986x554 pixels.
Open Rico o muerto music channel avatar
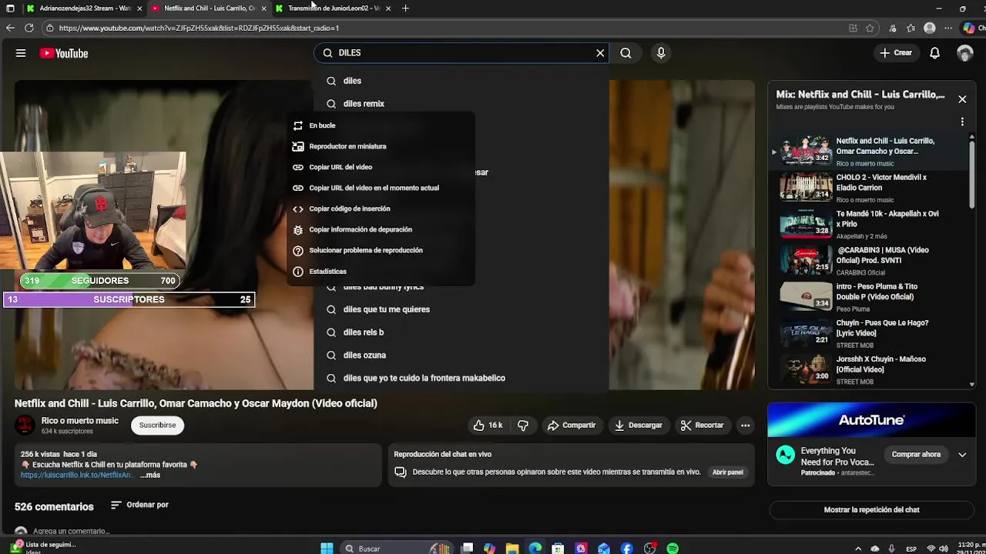[25, 425]
